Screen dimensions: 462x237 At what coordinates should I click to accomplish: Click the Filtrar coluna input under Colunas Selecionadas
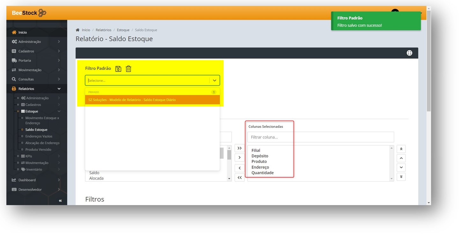pyautogui.click(x=320, y=137)
